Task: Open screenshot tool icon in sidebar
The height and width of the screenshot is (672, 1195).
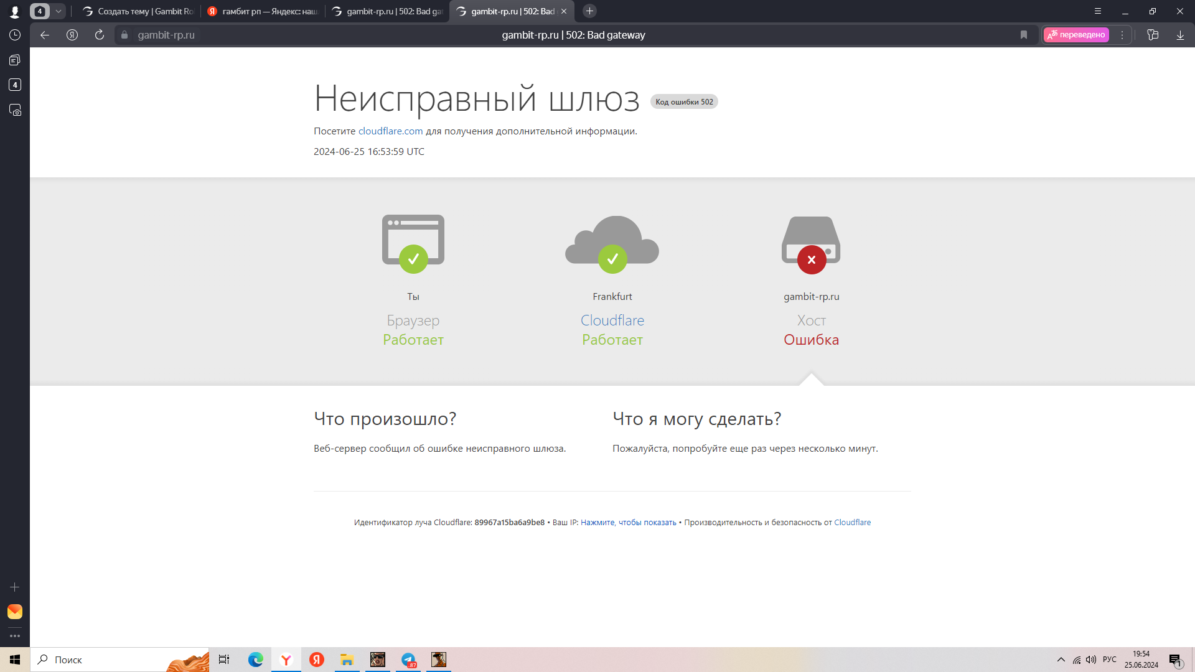Action: pos(15,110)
